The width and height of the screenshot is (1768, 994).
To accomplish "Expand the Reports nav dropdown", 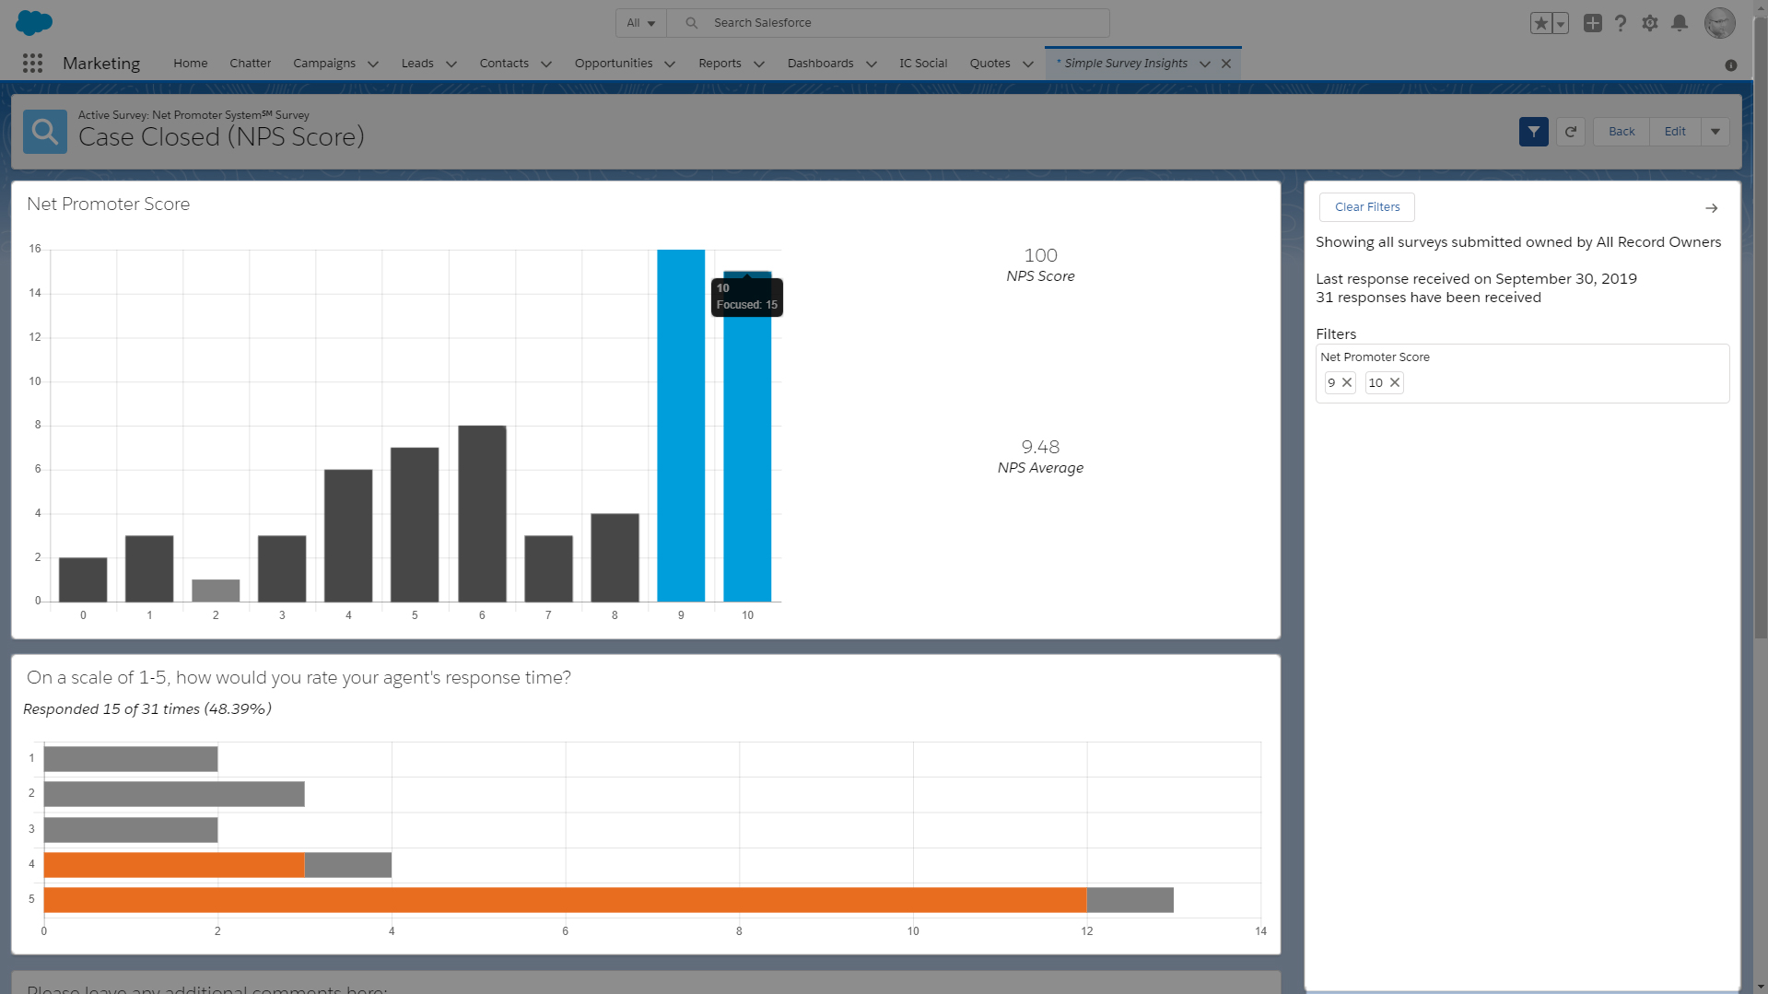I will tap(759, 64).
